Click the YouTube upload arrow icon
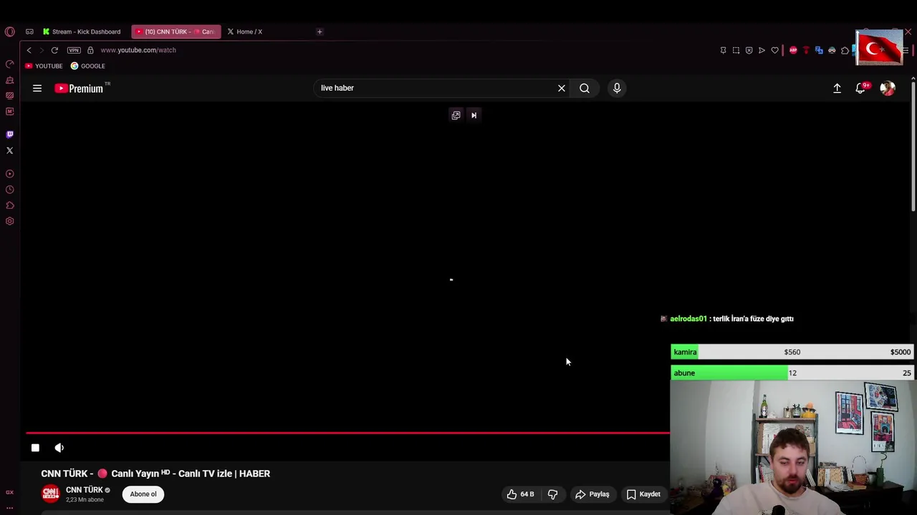917x515 pixels. pos(837,88)
